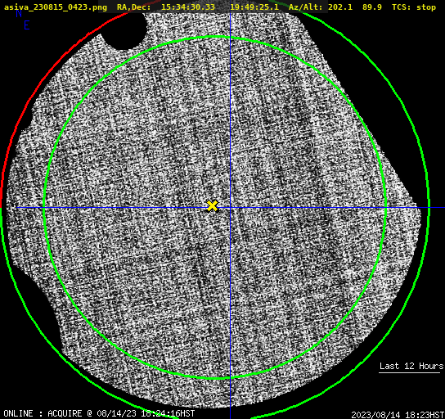Select the declination value 19:49:25.1
Viewport: 445px width, 419px height.
(254, 7)
